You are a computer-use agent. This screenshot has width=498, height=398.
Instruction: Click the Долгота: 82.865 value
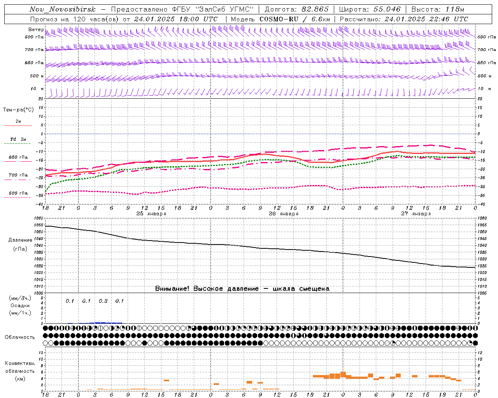(296, 9)
